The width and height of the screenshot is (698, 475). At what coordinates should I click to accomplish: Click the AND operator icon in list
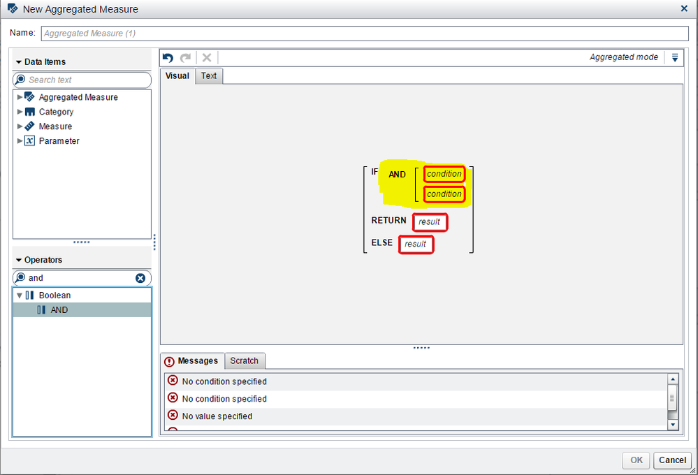[41, 310]
